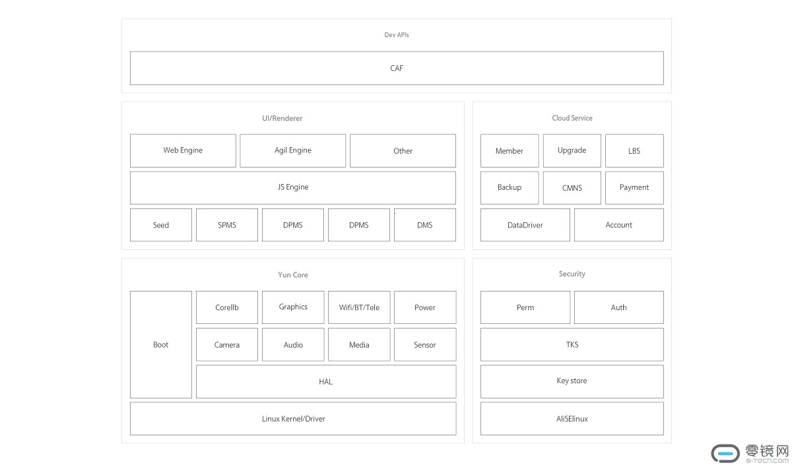
Task: Click the tall Boot box
Action: (161, 344)
